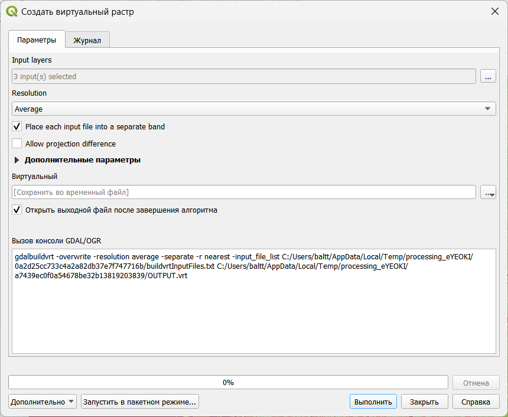The width and height of the screenshot is (508, 417).
Task: Expand 'Дополнительные параметры' section
Action: 17,160
